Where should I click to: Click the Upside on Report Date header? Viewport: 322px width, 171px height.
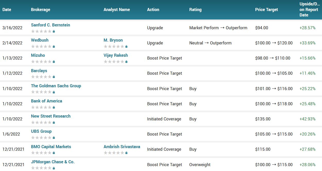point(310,9)
